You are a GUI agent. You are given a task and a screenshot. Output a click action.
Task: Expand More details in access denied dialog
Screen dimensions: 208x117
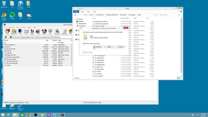coord(87,52)
